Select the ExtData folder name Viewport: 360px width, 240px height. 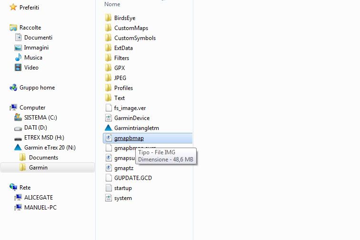123,48
